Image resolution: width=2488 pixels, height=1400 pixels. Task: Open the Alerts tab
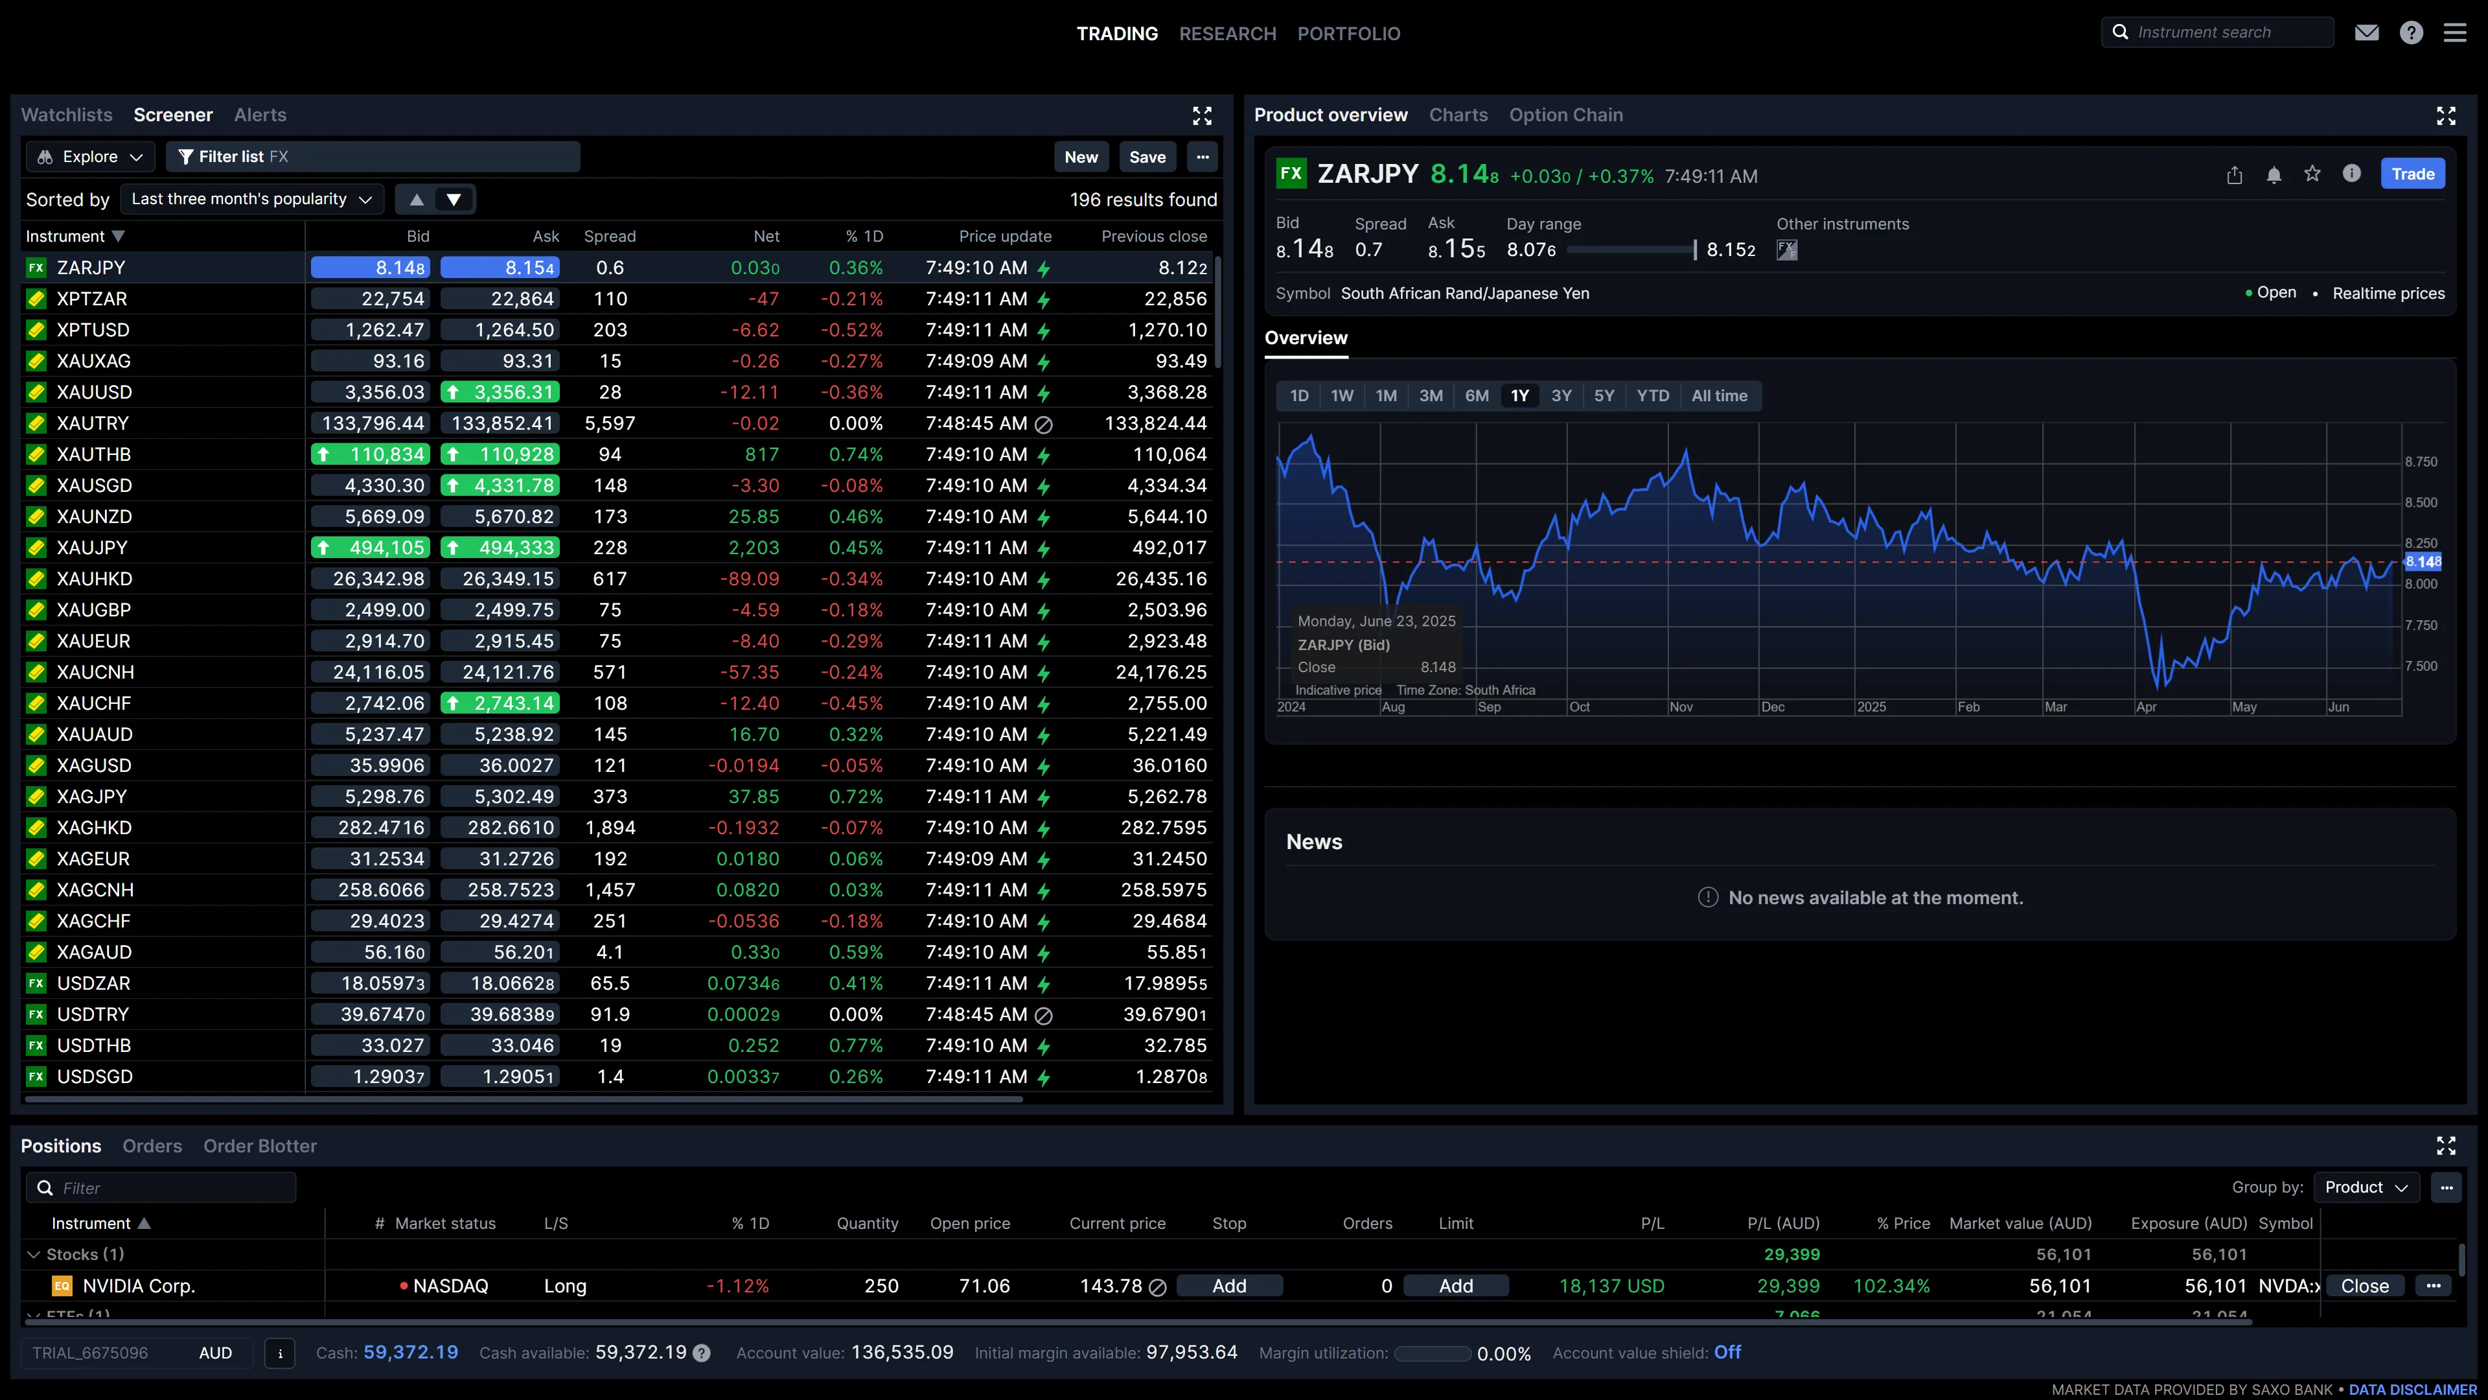click(x=260, y=115)
